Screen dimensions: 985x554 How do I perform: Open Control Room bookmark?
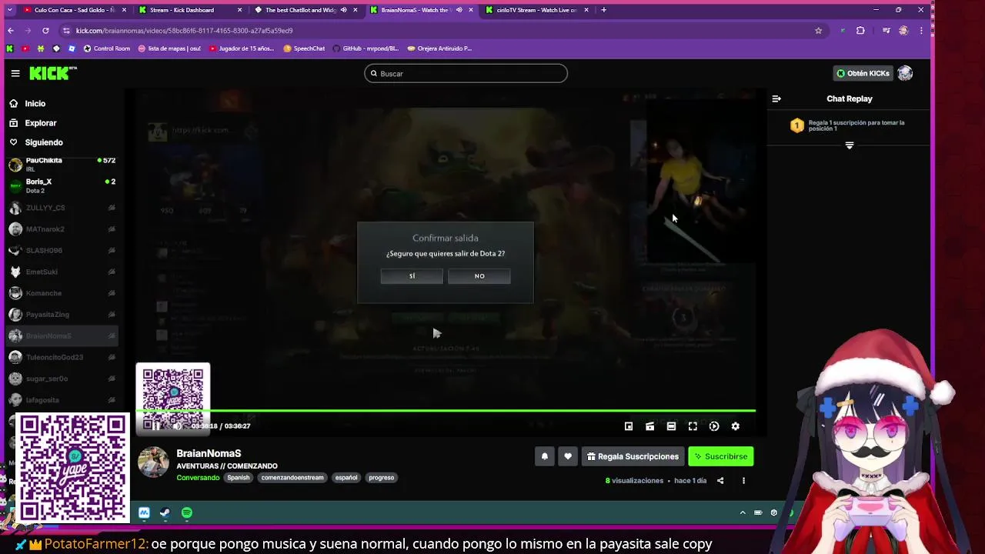106,48
